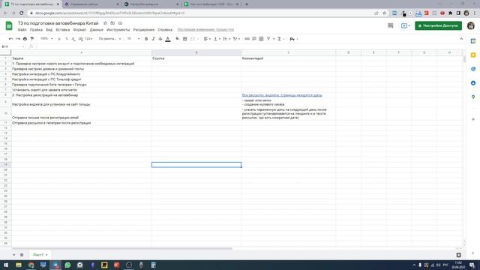
Task: Open comment history icon
Action: tap(390, 25)
